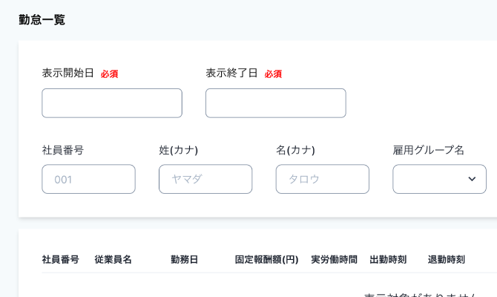Select the 勤務日 column header
Viewport: 497px width, 297px height.
pos(185,259)
